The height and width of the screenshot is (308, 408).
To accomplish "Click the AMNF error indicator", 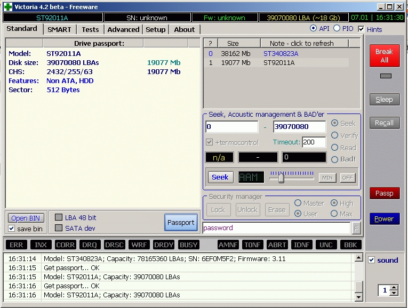I will coord(228,245).
